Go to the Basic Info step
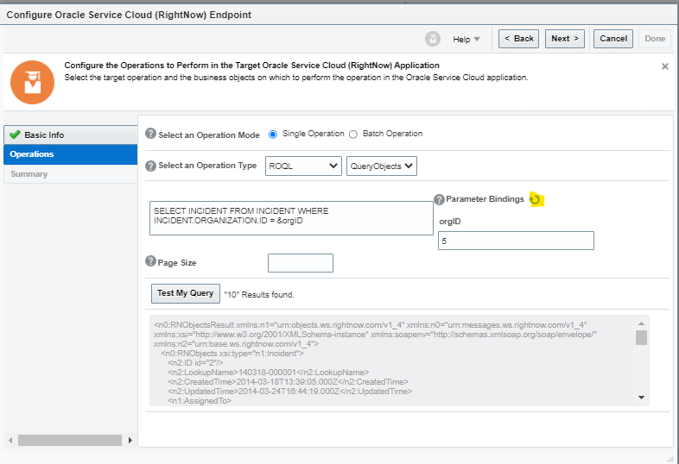Viewport: 679px width, 464px height. coord(43,135)
